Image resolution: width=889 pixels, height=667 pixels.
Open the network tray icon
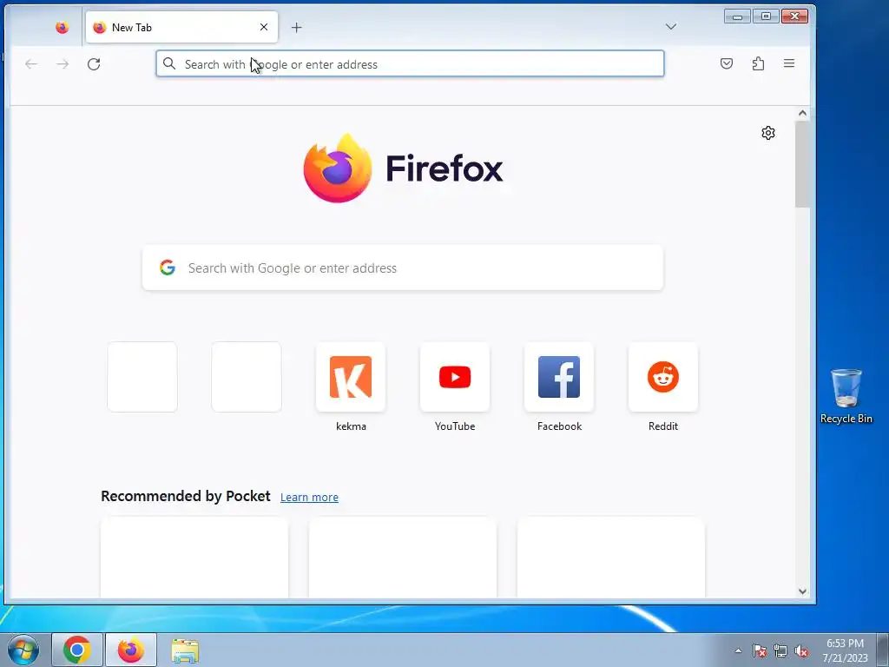[780, 650]
